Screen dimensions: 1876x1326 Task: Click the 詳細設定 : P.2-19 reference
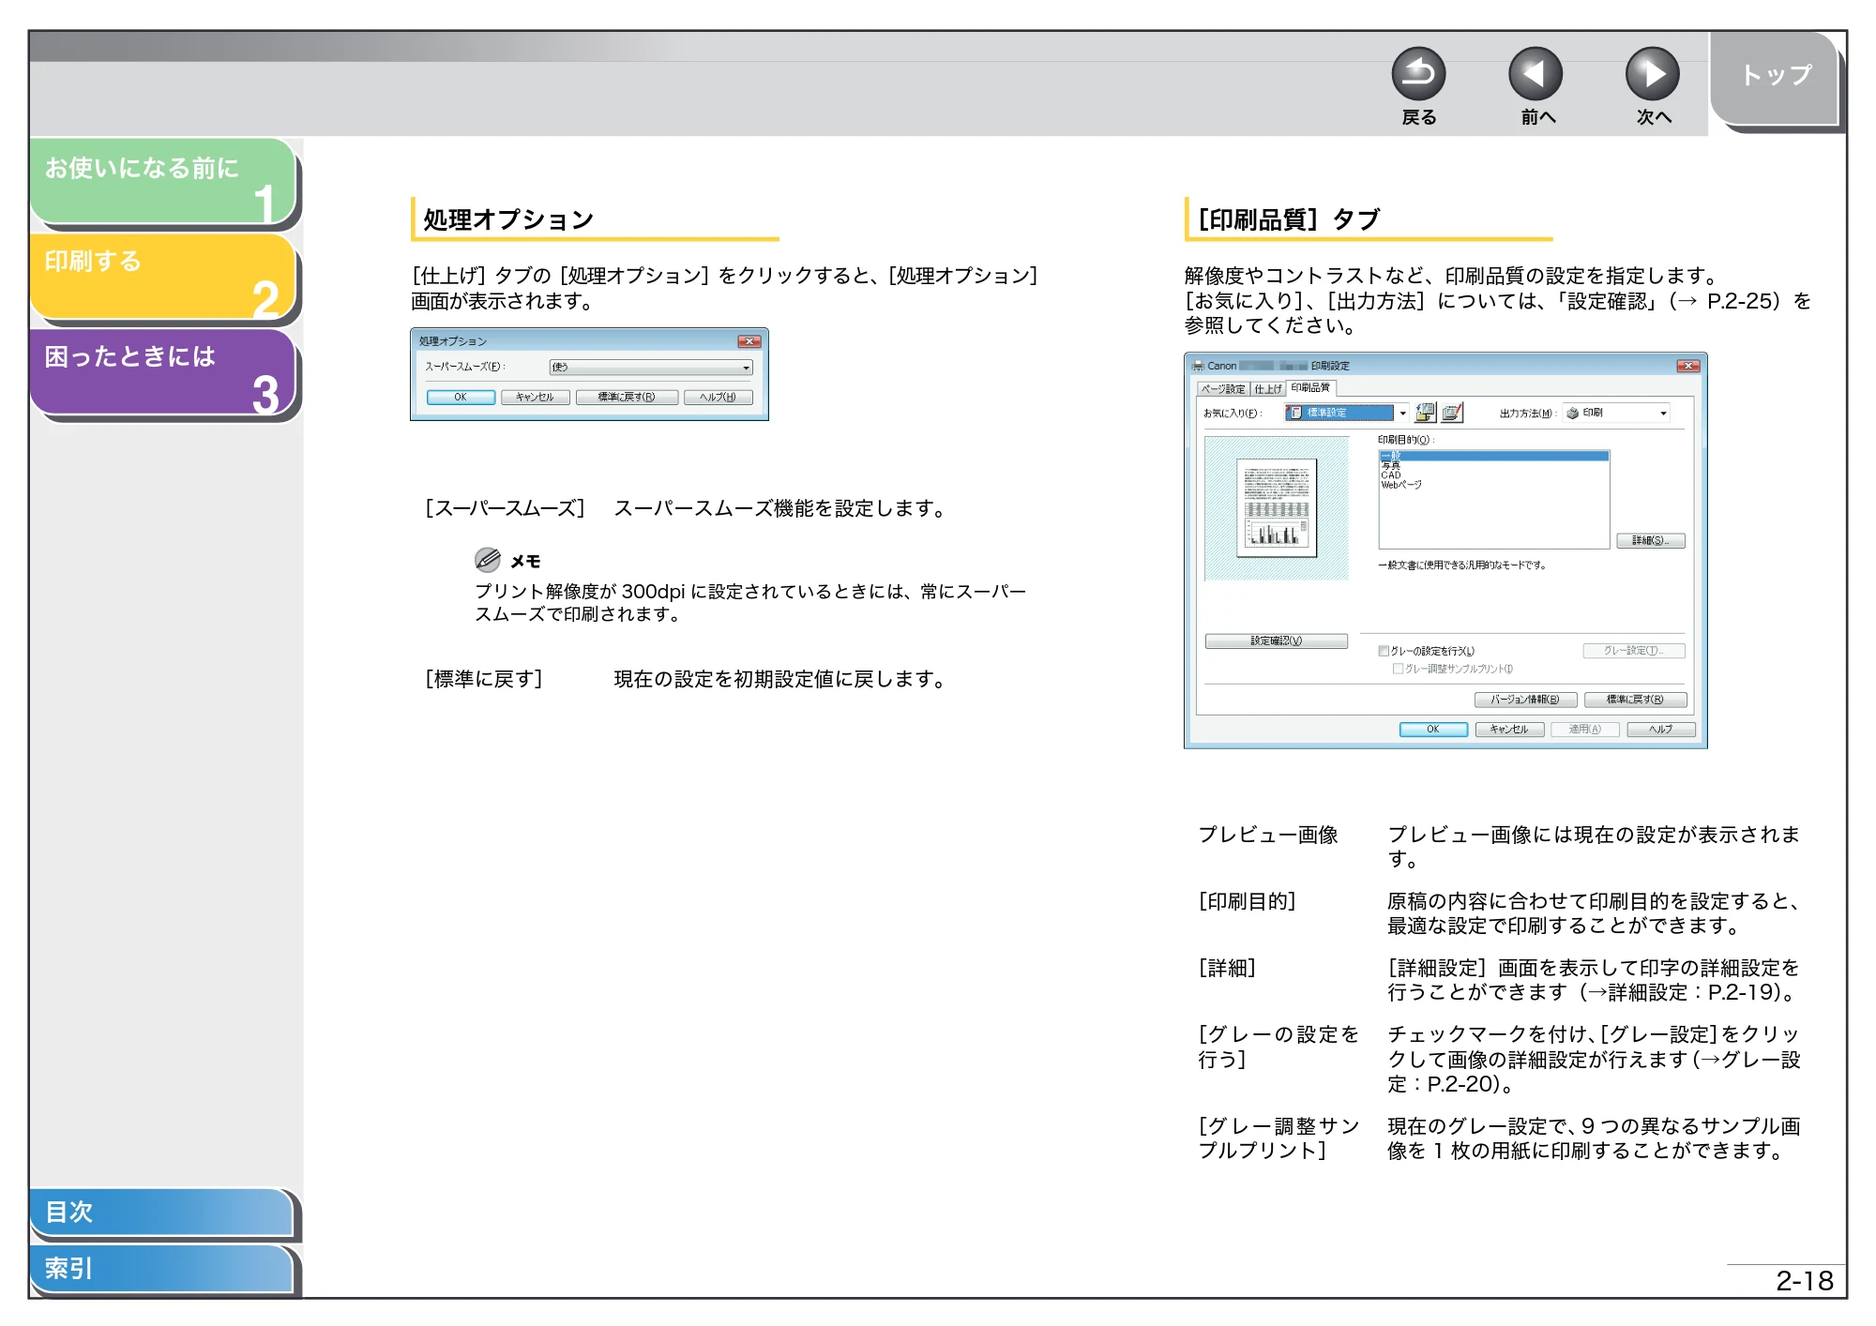click(x=1693, y=992)
